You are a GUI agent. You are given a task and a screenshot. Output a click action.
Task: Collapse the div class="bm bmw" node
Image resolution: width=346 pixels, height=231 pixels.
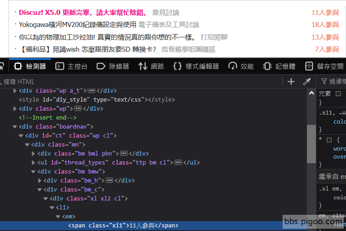point(33,172)
